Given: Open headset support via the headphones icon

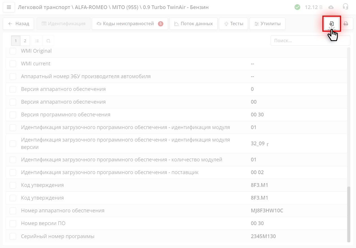Looking at the screenshot, I should (345, 7).
